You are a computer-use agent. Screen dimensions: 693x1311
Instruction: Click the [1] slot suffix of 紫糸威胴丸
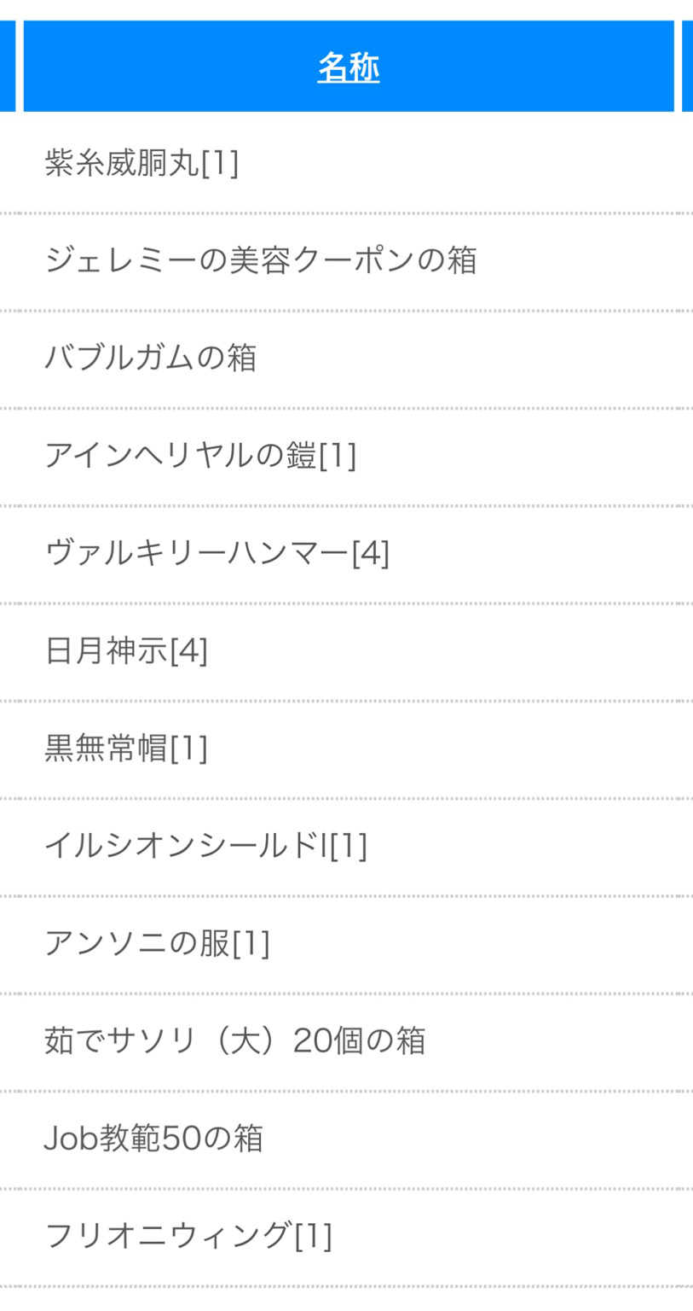pyautogui.click(x=220, y=162)
